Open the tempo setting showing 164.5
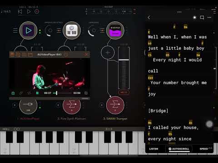The image size is (218, 163). coord(6,11)
